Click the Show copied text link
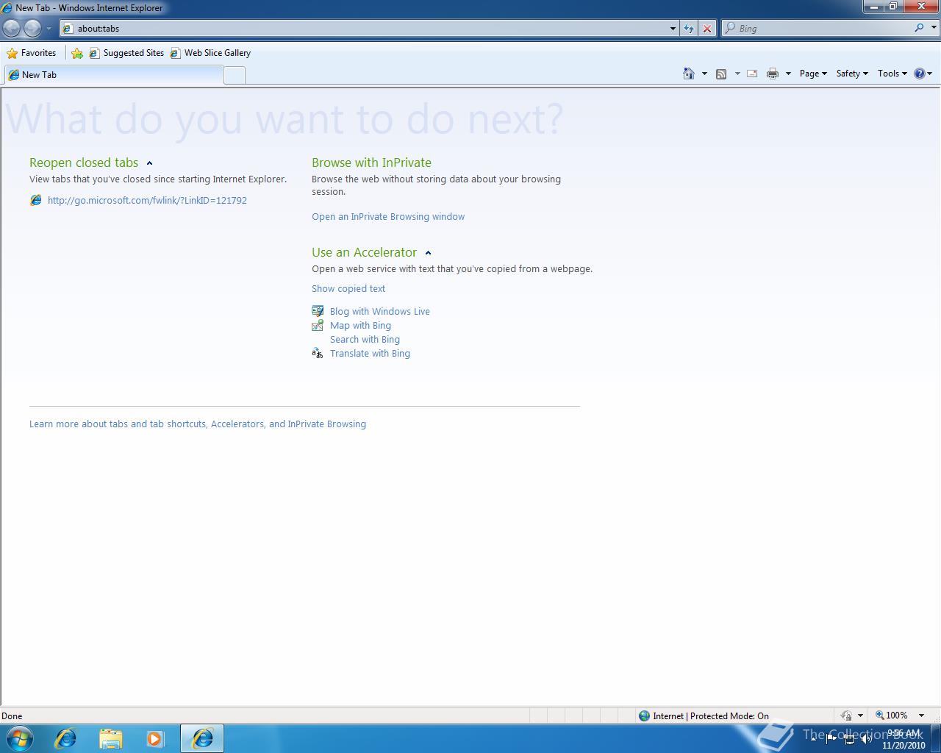Image resolution: width=941 pixels, height=753 pixels. click(x=348, y=288)
